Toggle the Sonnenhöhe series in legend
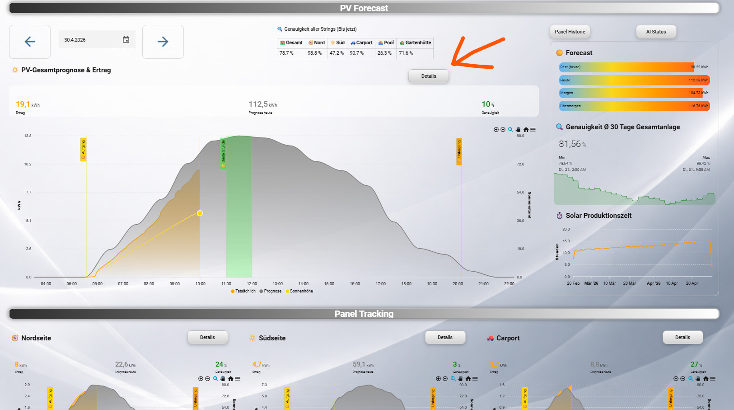Screen dimensions: 734x410 [299, 291]
